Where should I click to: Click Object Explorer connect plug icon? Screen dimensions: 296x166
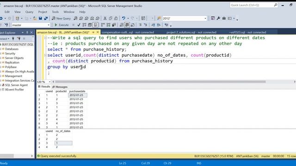pyautogui.click(x=13, y=39)
